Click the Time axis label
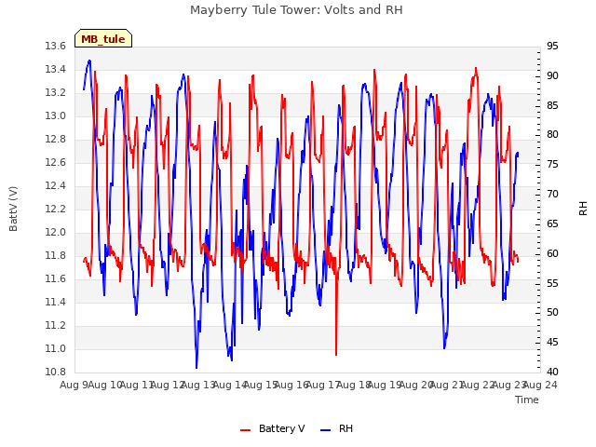The width and height of the screenshot is (596, 447). point(527,400)
